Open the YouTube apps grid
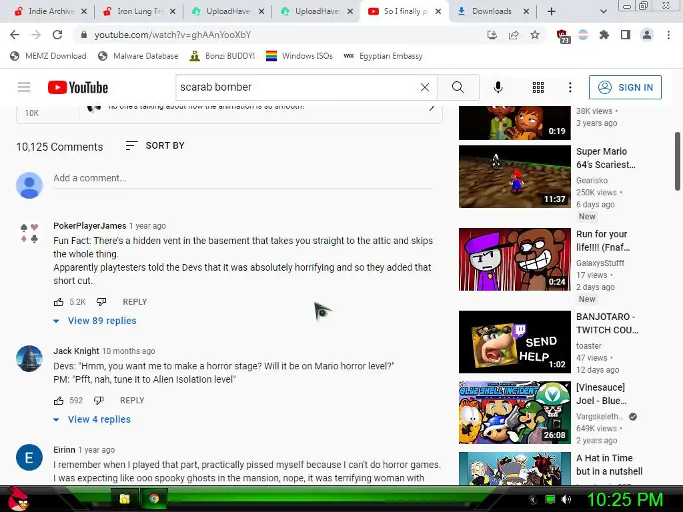 538,87
